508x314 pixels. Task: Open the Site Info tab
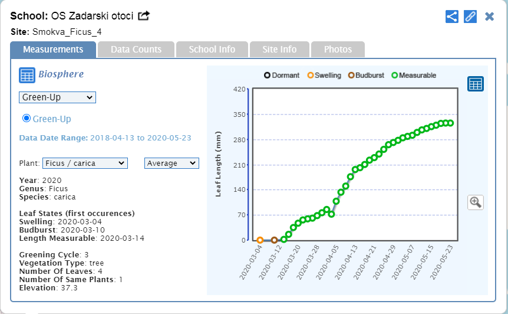[279, 50]
